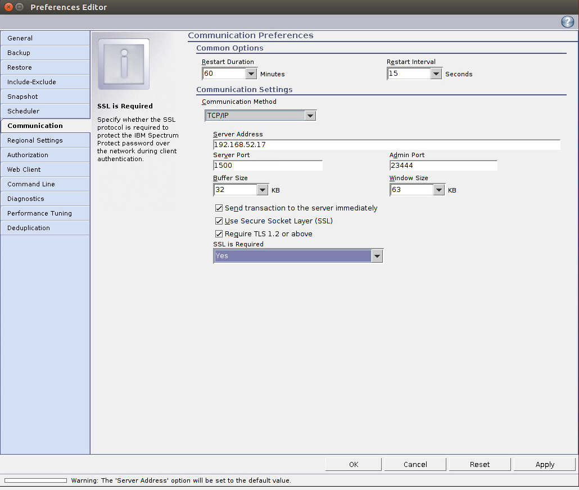Go to the Performance Tuning tab

coord(45,213)
